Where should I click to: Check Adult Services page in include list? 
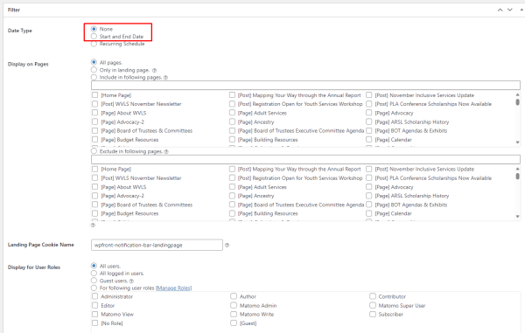(233, 113)
